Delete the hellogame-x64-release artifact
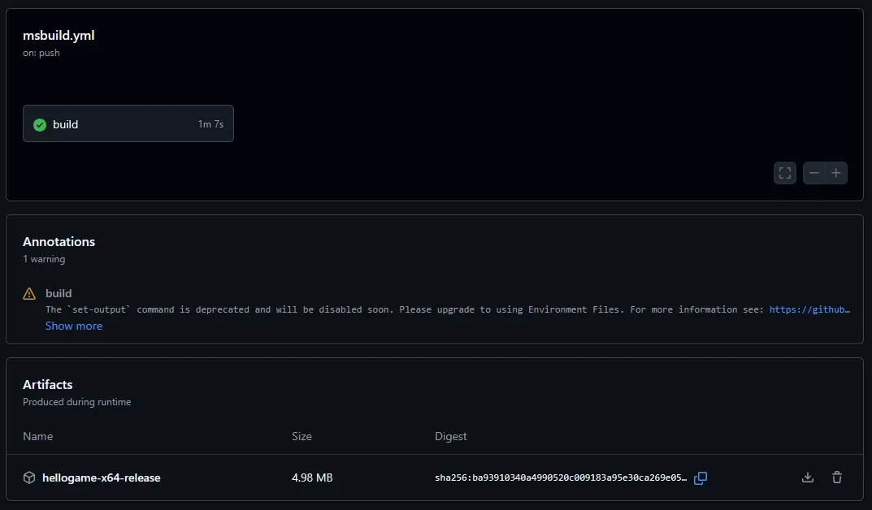Image resolution: width=872 pixels, height=510 pixels. coord(836,478)
